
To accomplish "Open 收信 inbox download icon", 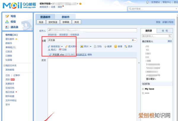I will pos(7,22).
